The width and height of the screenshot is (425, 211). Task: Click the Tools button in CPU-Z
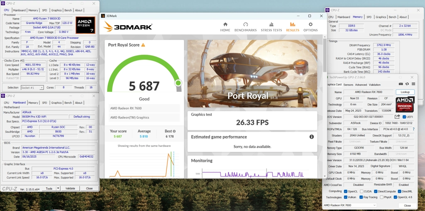click(49, 188)
